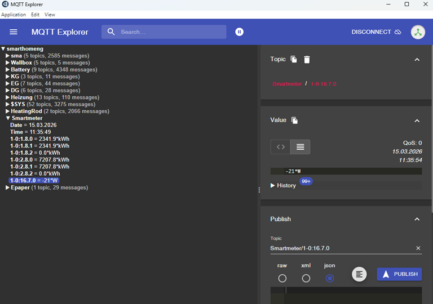The image size is (433, 304).
Task: Copy the value to clipboard
Action: [x=294, y=120]
